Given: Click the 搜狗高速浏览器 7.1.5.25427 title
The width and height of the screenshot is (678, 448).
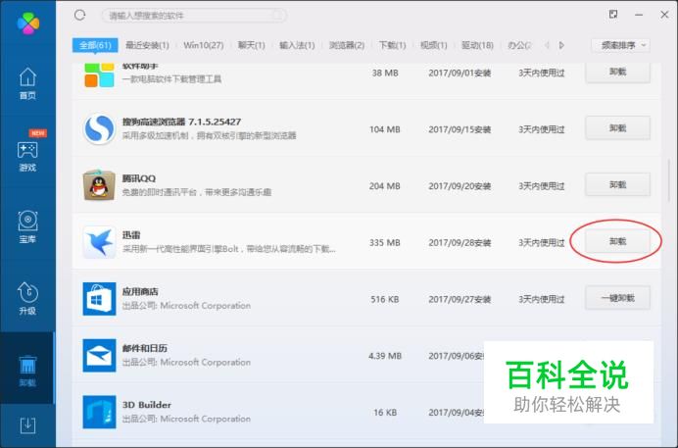Looking at the screenshot, I should pyautogui.click(x=181, y=122).
